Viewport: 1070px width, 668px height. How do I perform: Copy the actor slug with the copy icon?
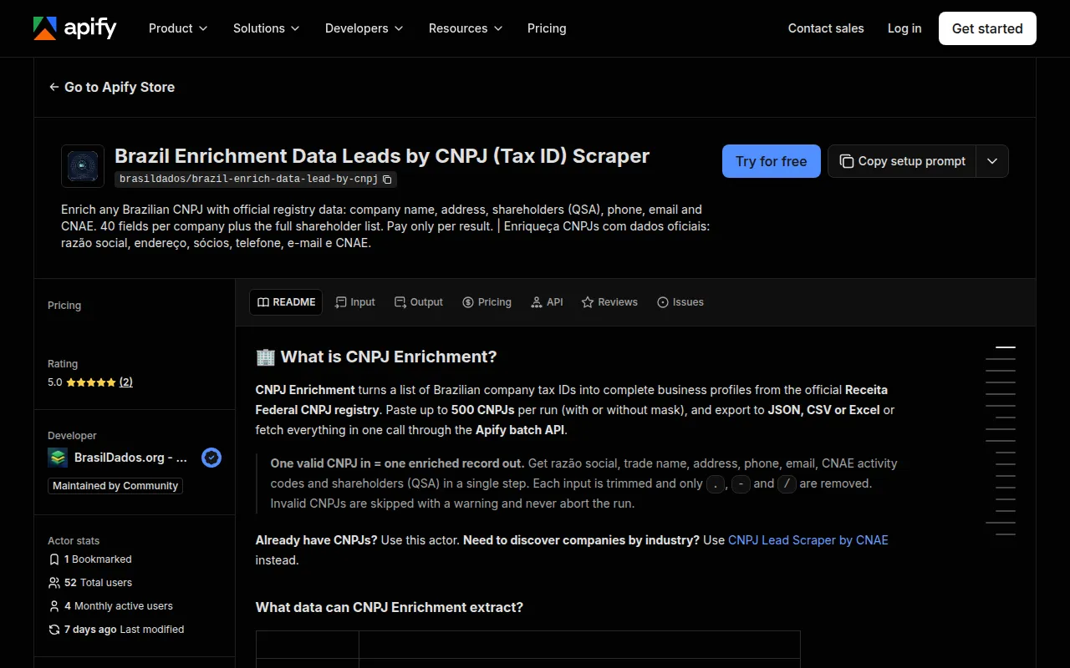387,179
